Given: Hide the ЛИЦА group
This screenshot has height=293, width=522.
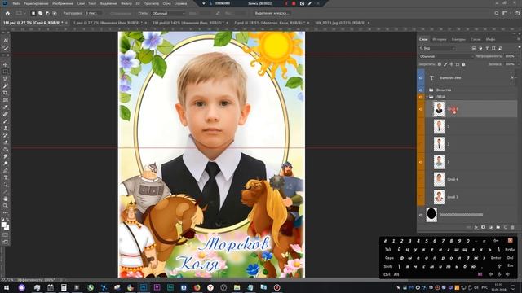Looking at the screenshot, I should click(421, 97).
